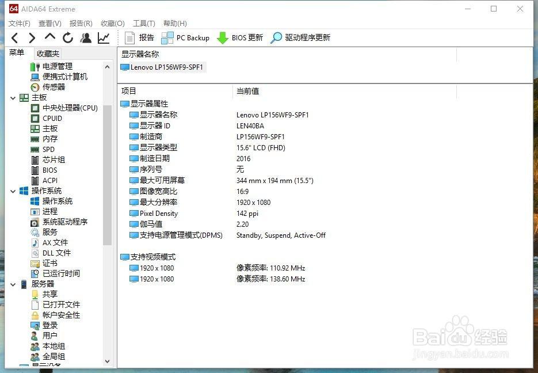Open the graph chart toolbar icon
Screen dimensions: 538x373
pos(104,38)
